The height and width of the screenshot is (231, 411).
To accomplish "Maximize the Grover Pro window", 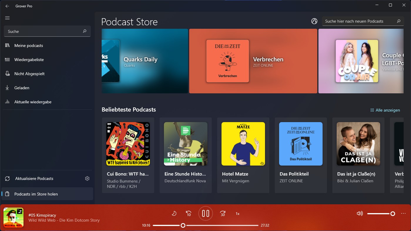I will (x=390, y=5).
